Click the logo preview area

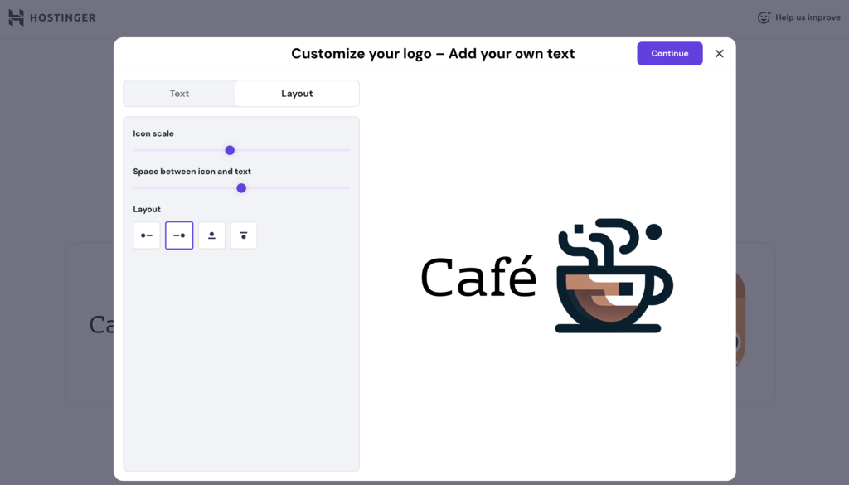pyautogui.click(x=547, y=278)
